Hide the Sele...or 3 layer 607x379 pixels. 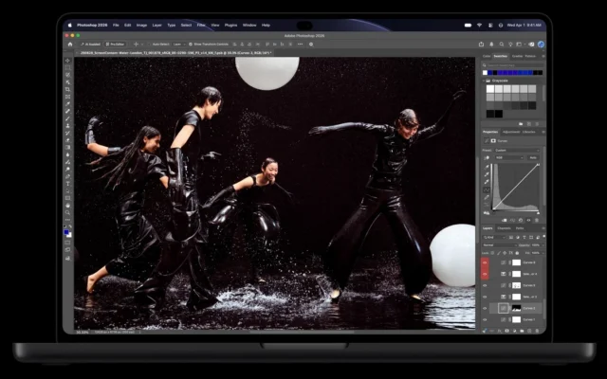click(485, 297)
